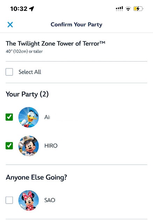
Task: Tap the Minnie Mouse avatar
Action: coord(29,200)
